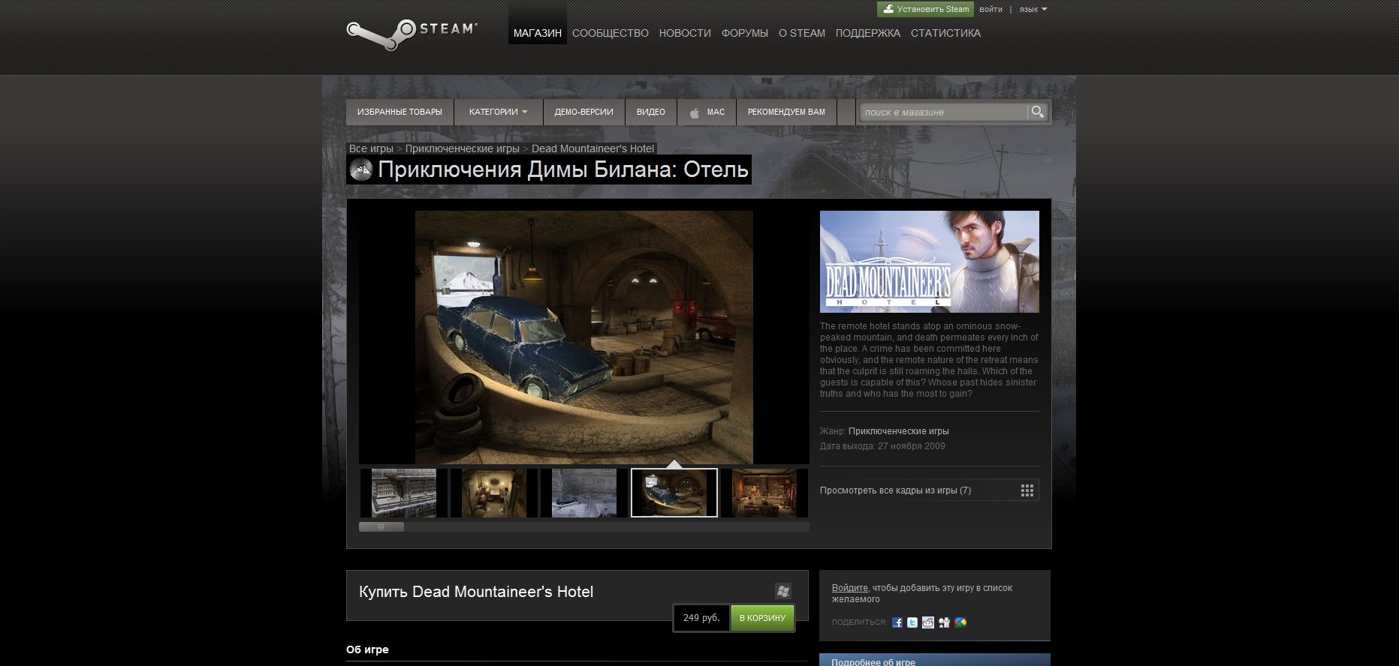Share the game on Reddit
Screen dimensions: 1399x666
click(x=928, y=622)
